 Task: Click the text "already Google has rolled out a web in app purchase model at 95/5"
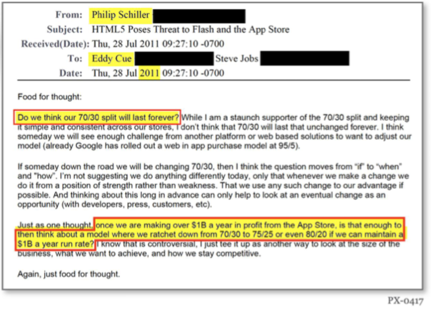point(171,146)
